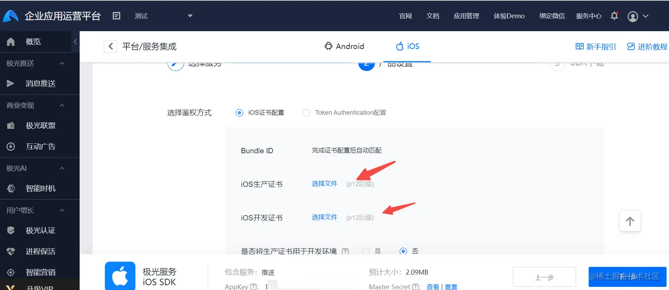Open 消息推送 send icon

[11, 83]
